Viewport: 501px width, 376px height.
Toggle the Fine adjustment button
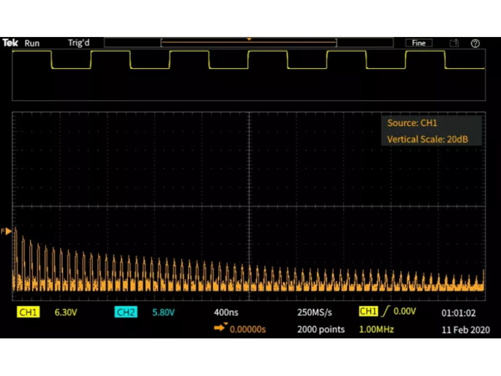point(419,43)
